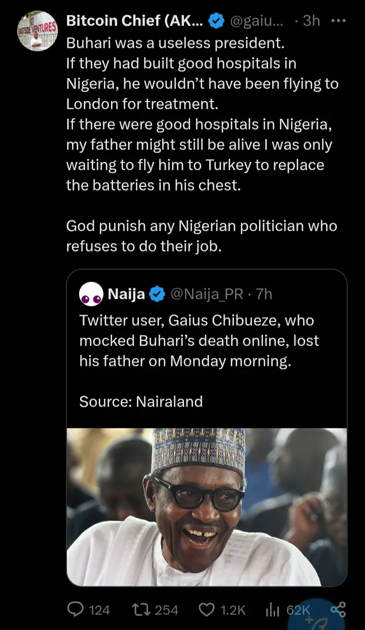Screen dimensions: 365x630
Task: Click the 3h timestamp on main tweet
Action: pos(311,21)
